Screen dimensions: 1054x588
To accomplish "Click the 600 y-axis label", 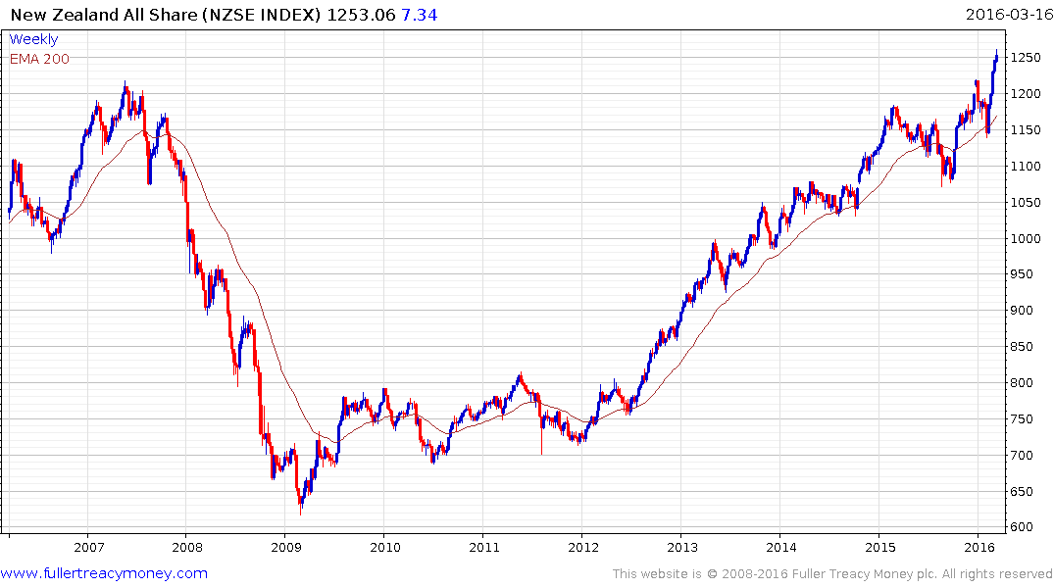I will [1022, 528].
